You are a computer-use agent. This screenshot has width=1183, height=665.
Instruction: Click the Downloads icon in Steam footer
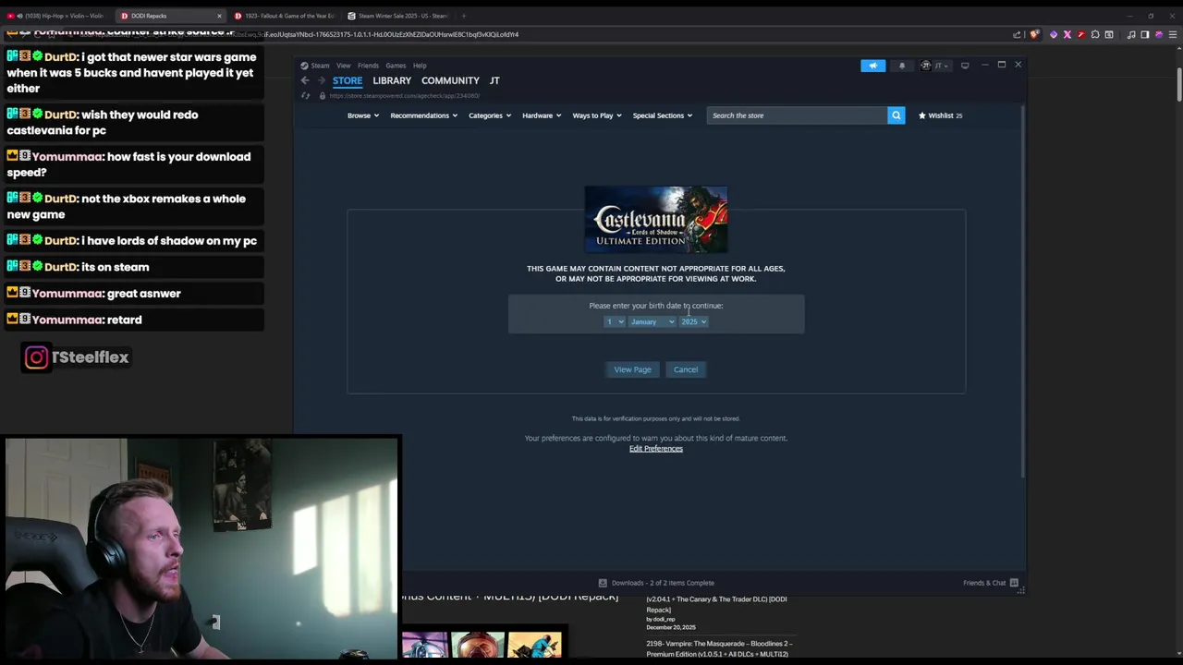coord(603,583)
